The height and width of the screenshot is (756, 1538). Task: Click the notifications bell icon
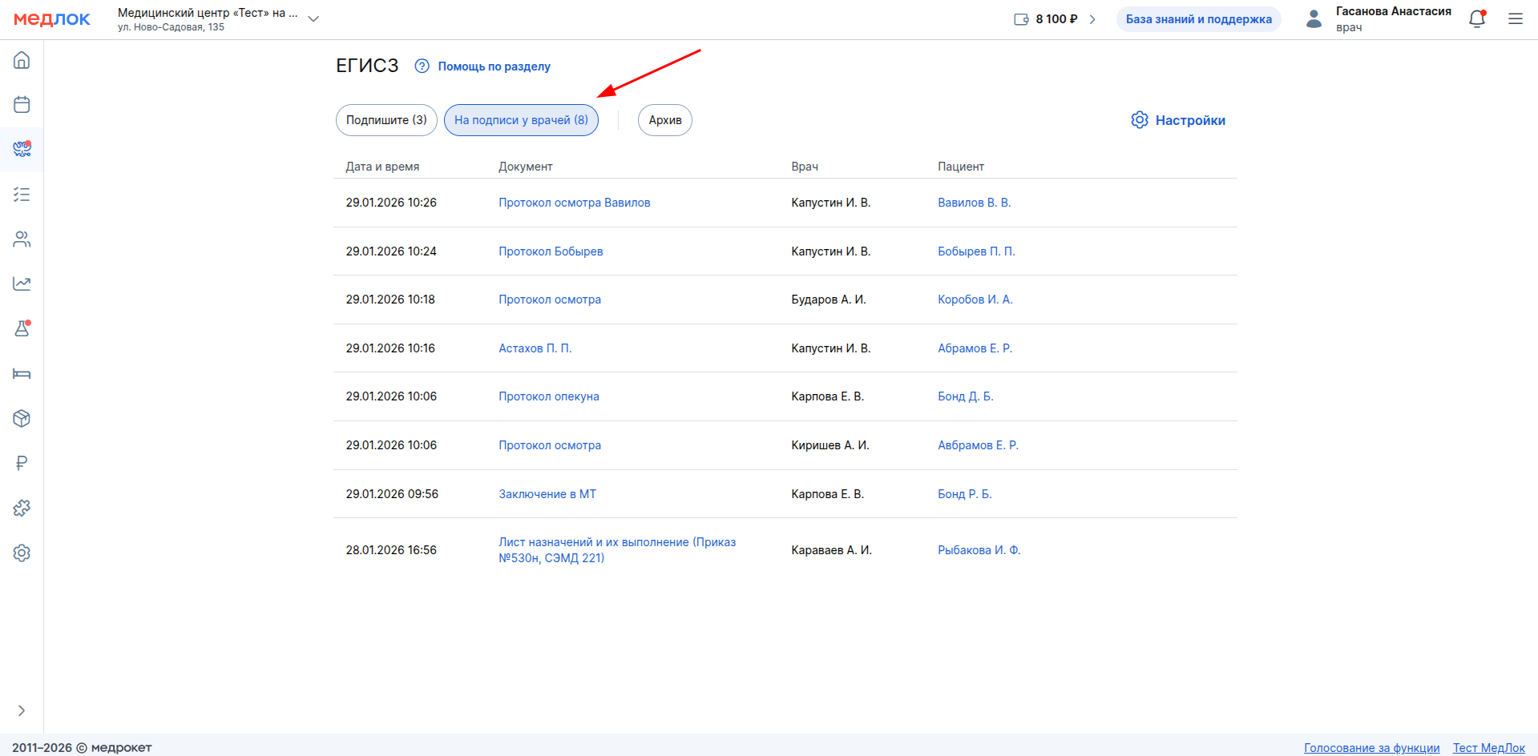(1476, 19)
